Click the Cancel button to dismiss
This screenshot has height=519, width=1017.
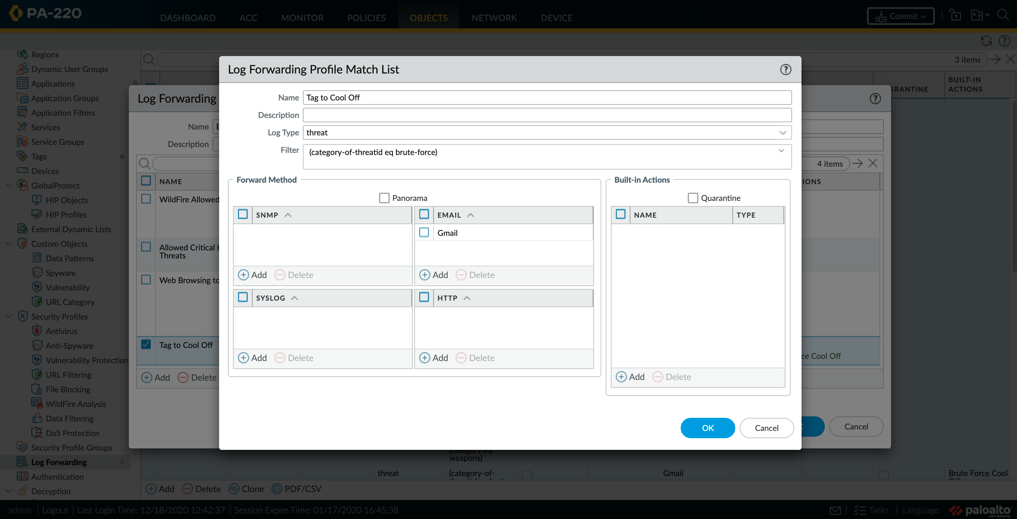tap(767, 428)
